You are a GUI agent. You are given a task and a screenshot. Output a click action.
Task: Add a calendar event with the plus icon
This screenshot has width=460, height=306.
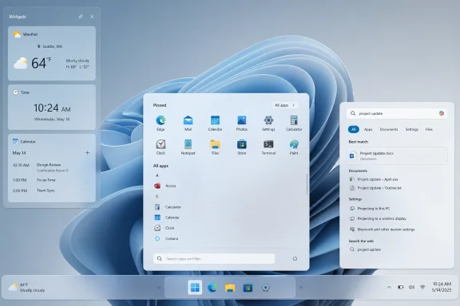87,152
